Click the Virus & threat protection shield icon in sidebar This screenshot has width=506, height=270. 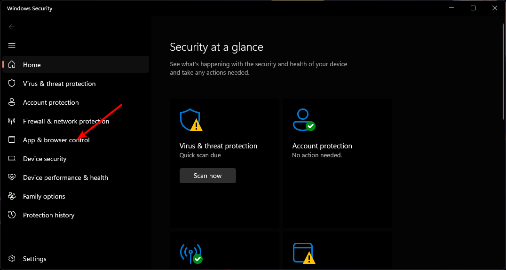[12, 84]
